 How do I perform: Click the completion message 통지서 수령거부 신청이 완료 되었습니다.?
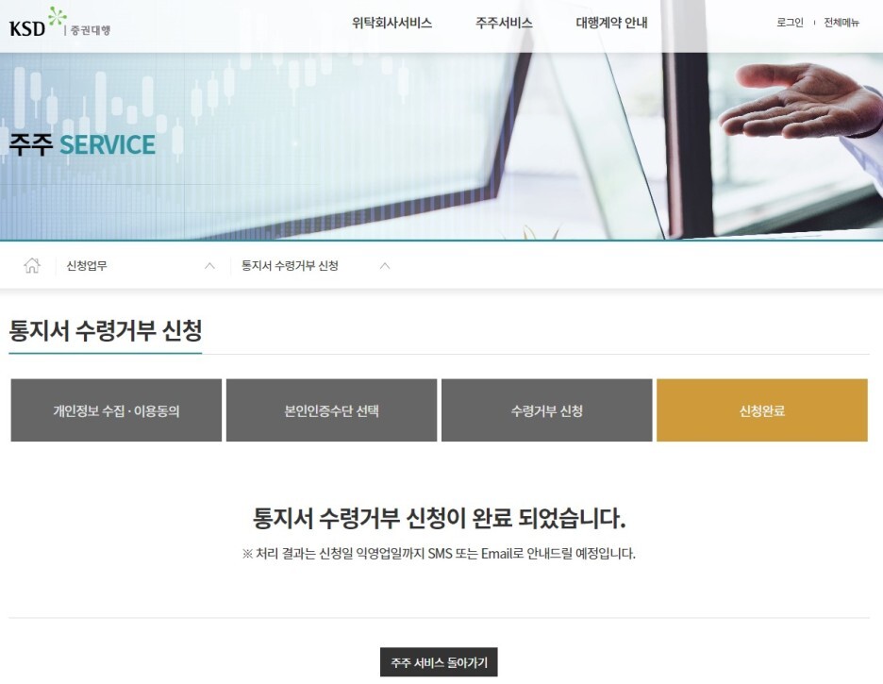pos(440,518)
